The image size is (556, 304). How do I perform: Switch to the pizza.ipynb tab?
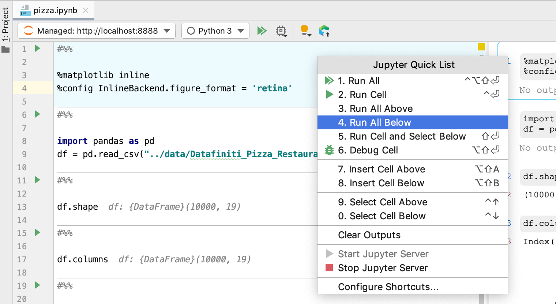[x=55, y=11]
